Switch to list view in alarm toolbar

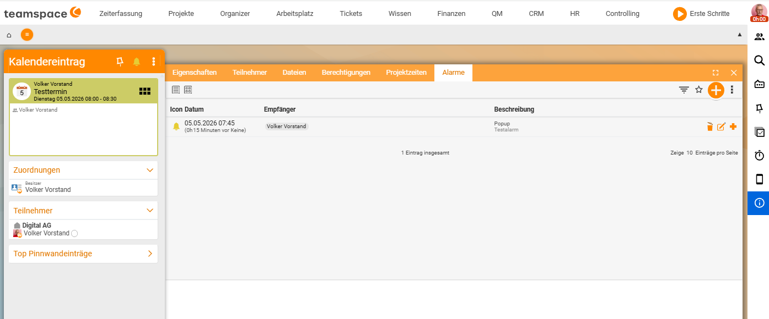[176, 90]
